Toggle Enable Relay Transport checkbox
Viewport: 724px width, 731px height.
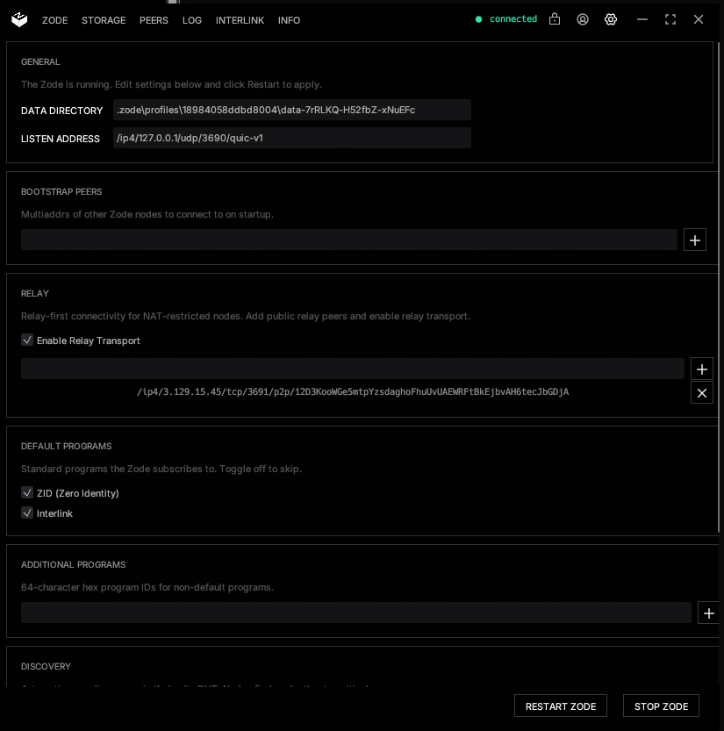point(27,340)
